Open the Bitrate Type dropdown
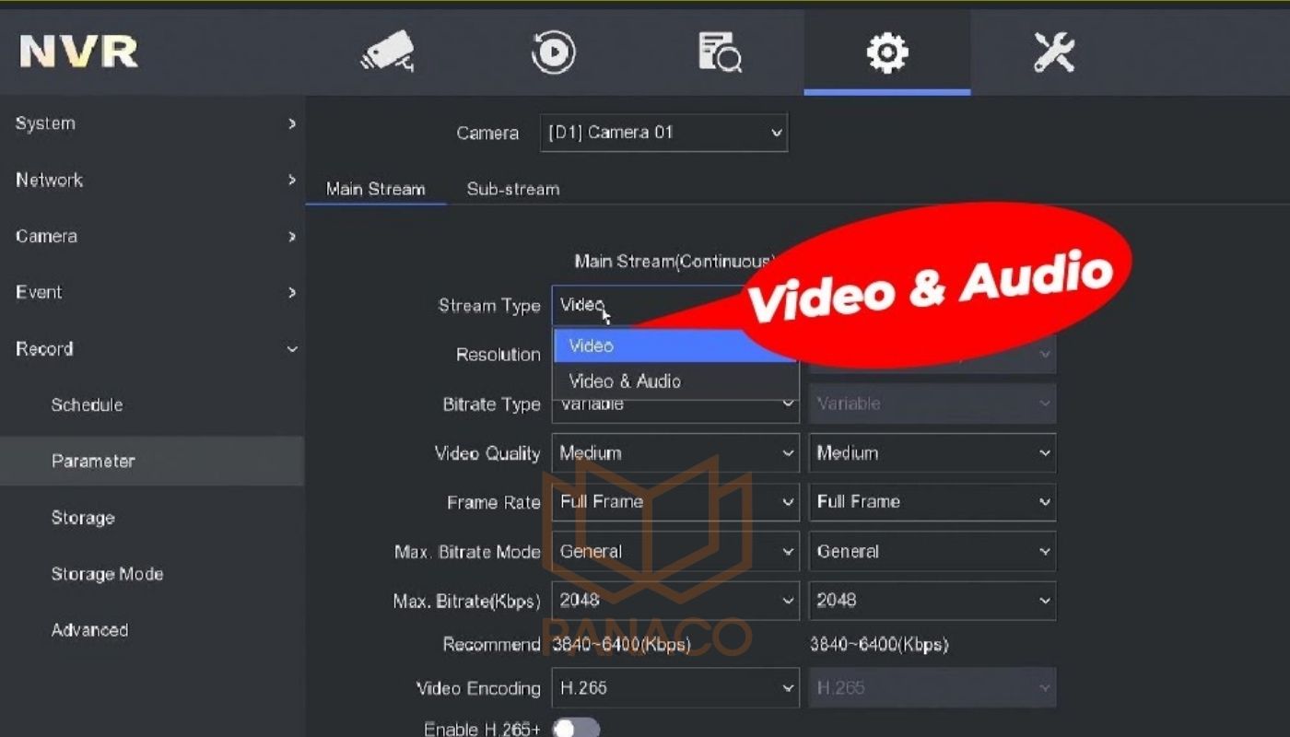Screen dimensions: 1290x737 point(674,404)
